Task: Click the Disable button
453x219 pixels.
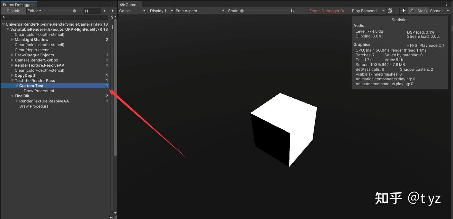Action: click(13, 11)
